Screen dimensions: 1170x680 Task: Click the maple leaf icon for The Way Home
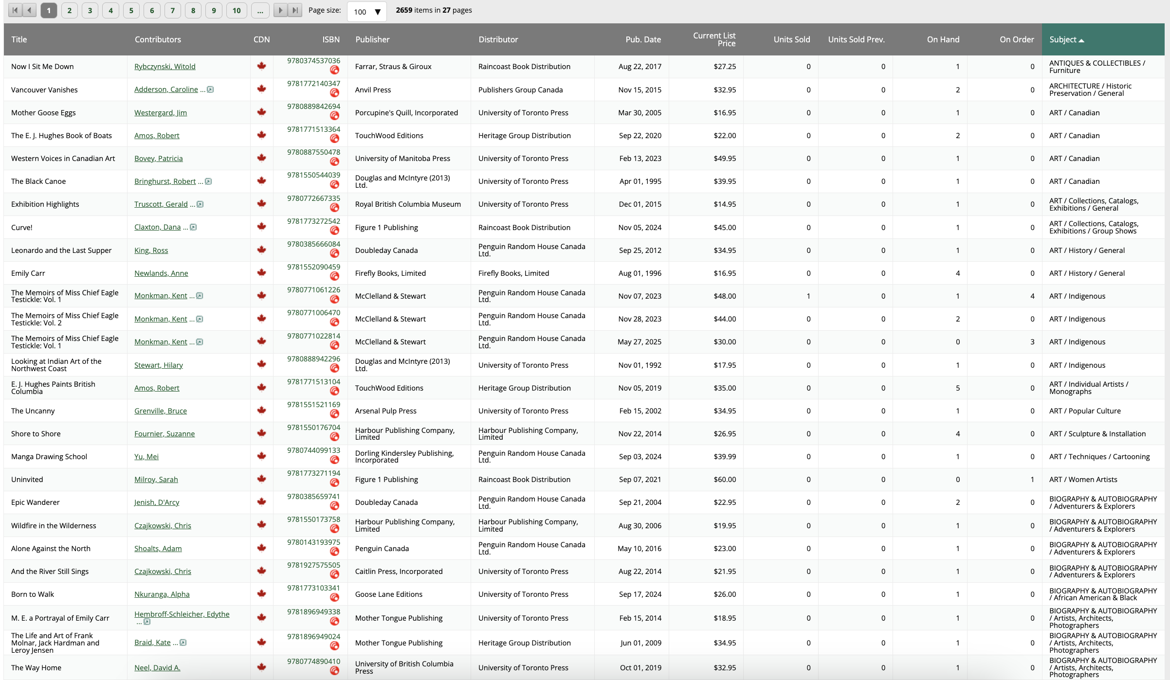pos(262,667)
